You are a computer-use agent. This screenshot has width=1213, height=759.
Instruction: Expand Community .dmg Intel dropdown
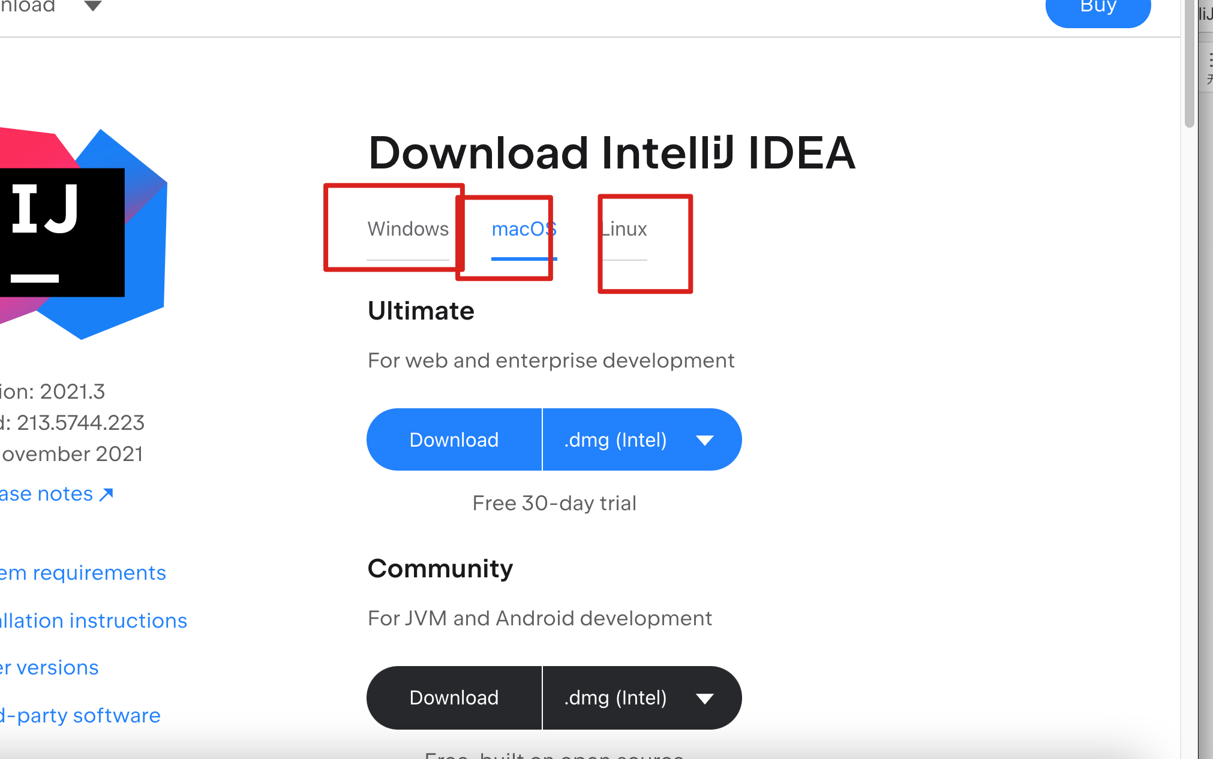tap(705, 698)
